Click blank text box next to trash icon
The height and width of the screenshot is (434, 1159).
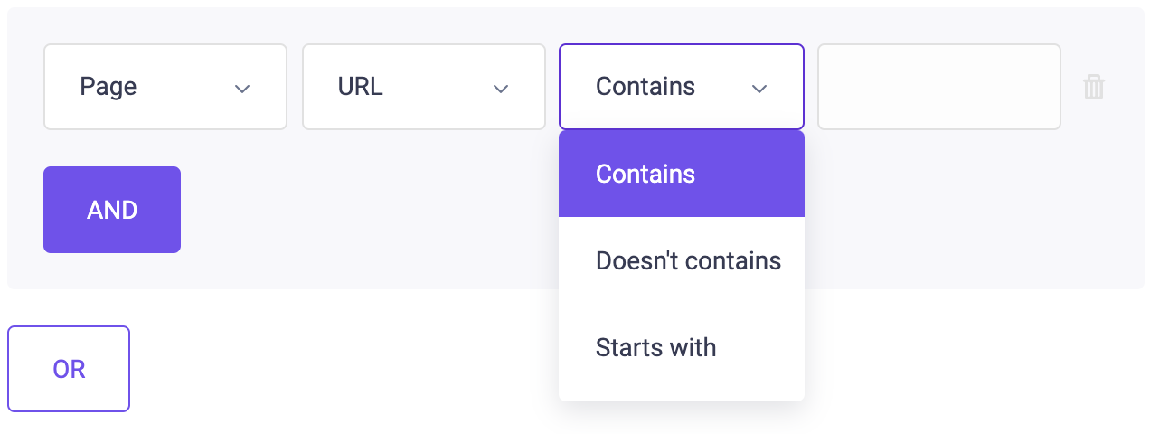tap(939, 87)
